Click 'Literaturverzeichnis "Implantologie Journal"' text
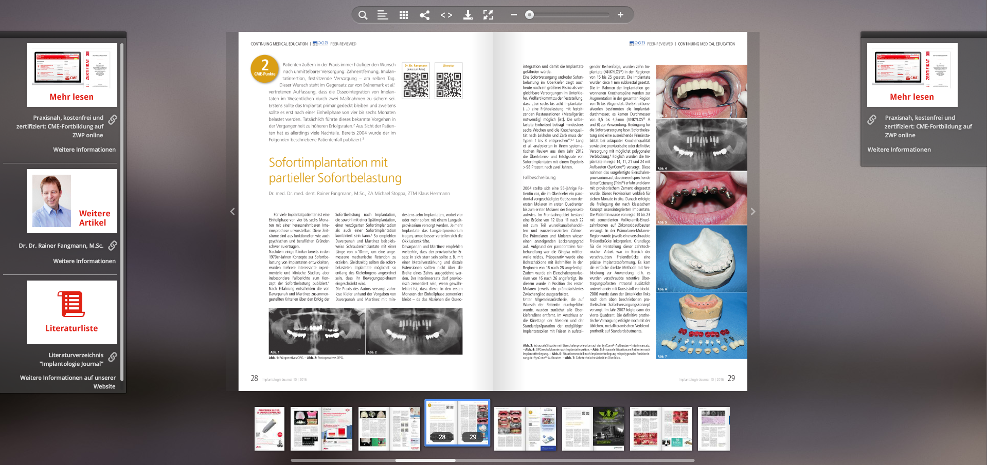 click(x=71, y=359)
